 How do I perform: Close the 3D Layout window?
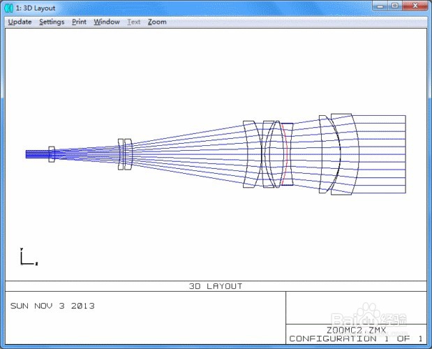coord(415,6)
